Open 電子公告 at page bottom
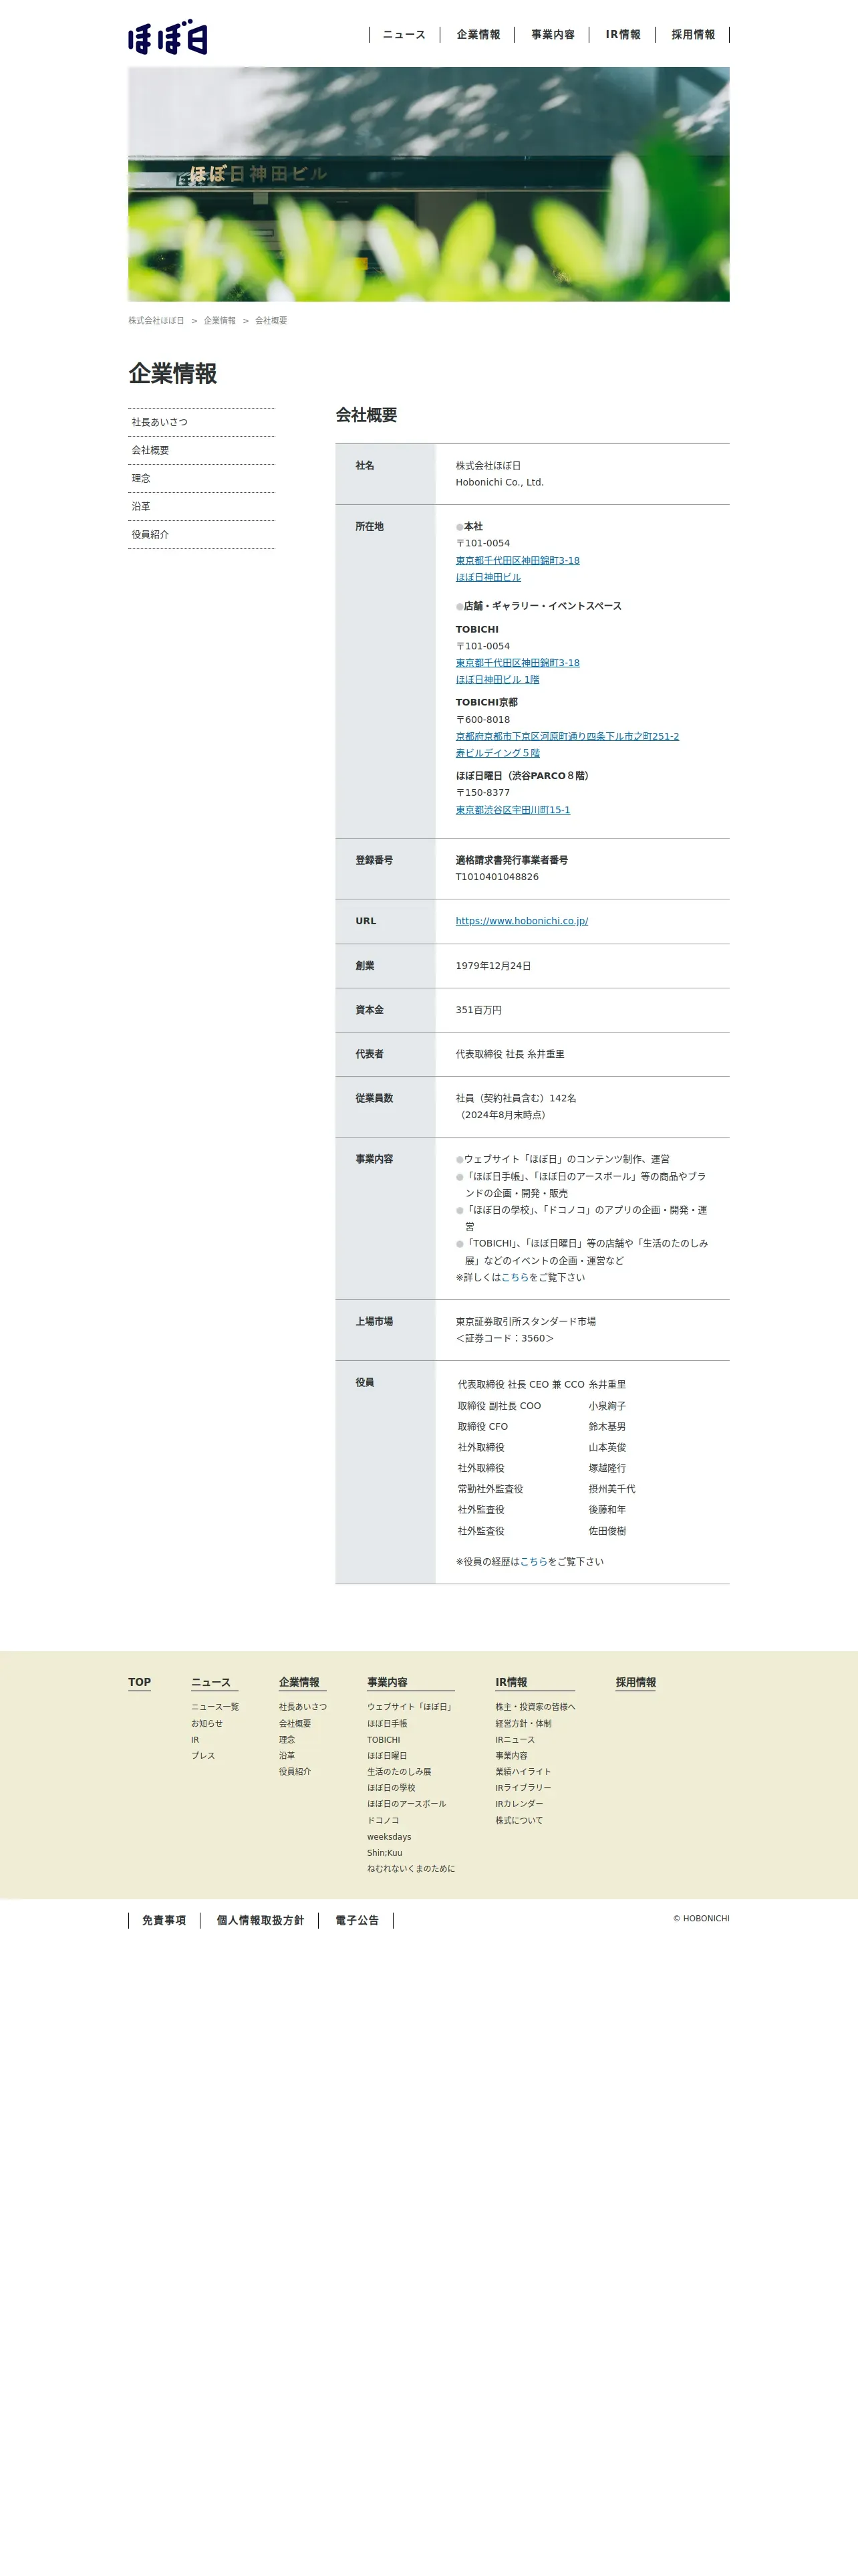The height and width of the screenshot is (2576, 858). click(x=357, y=1920)
